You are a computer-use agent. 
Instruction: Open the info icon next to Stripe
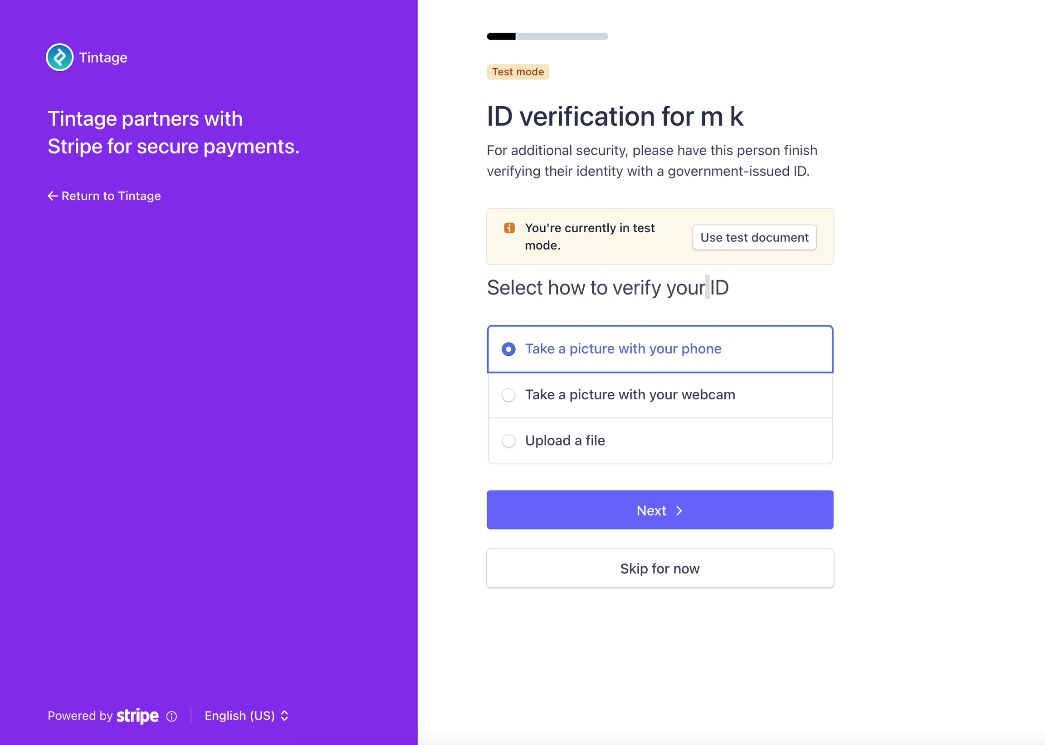pos(171,716)
